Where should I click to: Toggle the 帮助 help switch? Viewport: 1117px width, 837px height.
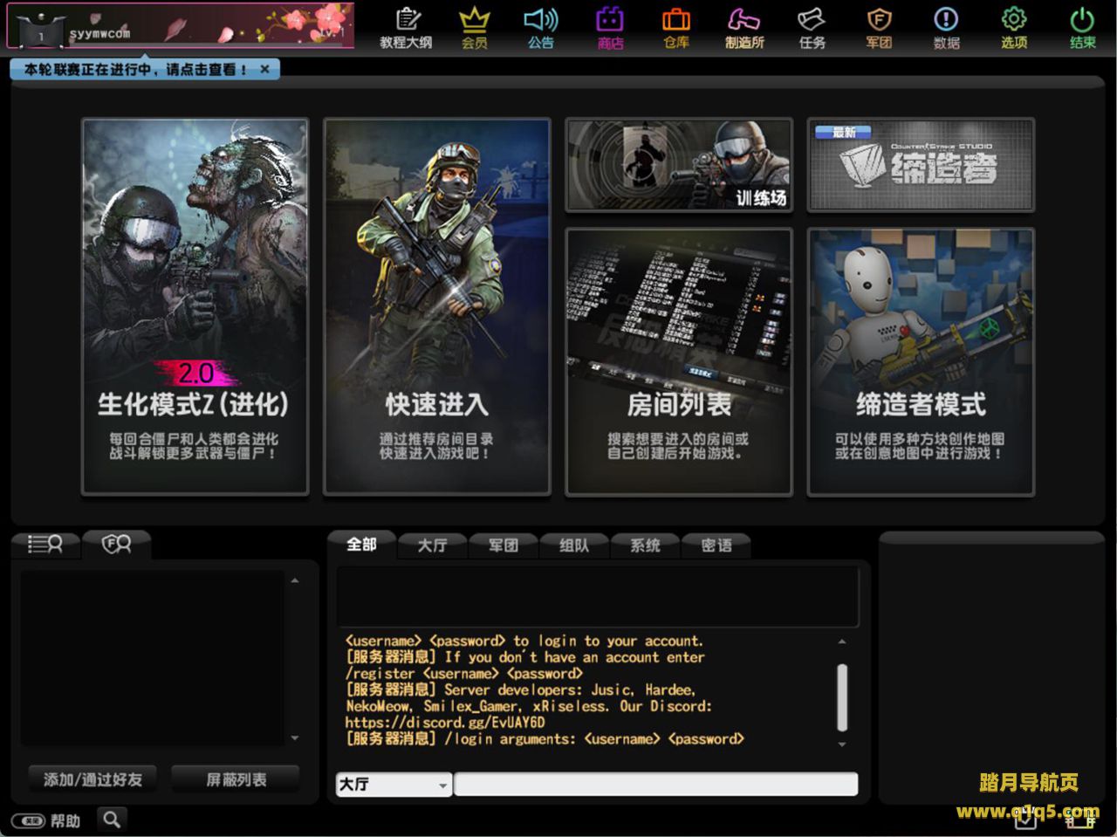click(31, 820)
